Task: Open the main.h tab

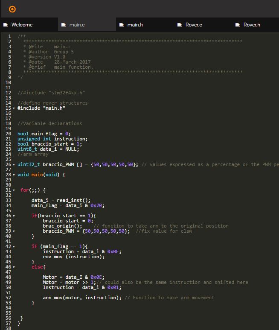Action: tap(135, 25)
